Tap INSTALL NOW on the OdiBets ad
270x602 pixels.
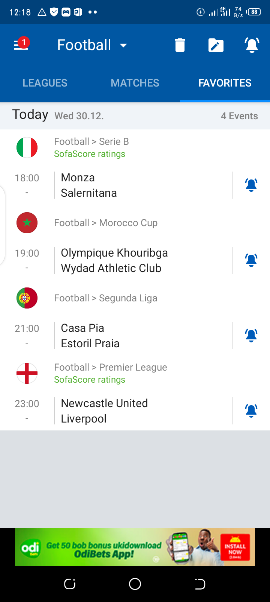(x=235, y=547)
